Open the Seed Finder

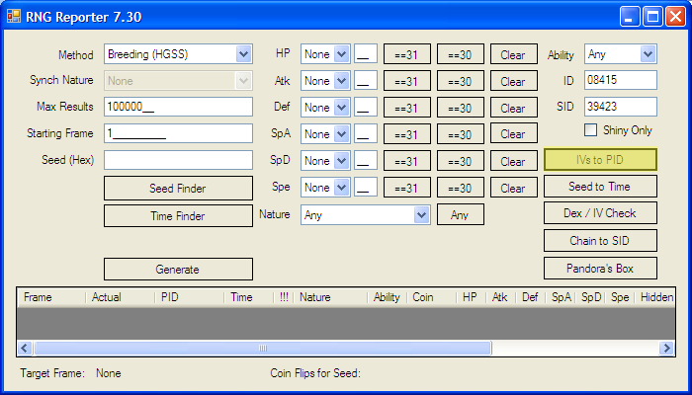coord(178,188)
